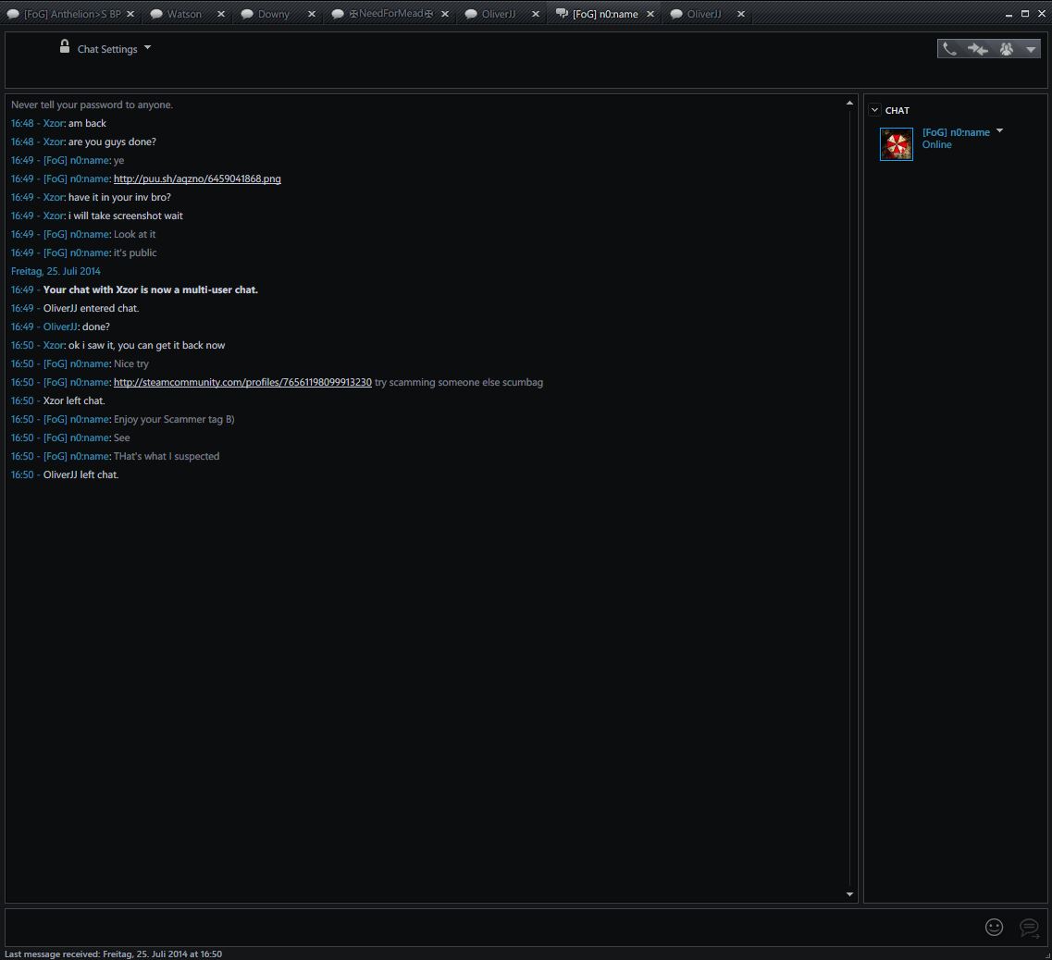The height and width of the screenshot is (960, 1052).
Task: Open the puu.sh screenshot link
Action: (x=197, y=178)
